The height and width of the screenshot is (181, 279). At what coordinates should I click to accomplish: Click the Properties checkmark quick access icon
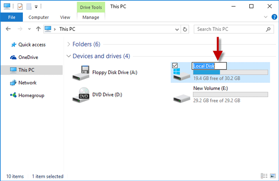20,7
